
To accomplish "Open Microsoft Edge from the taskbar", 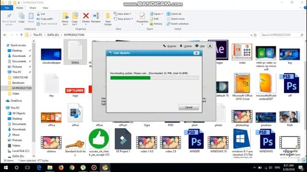I will [39, 168].
